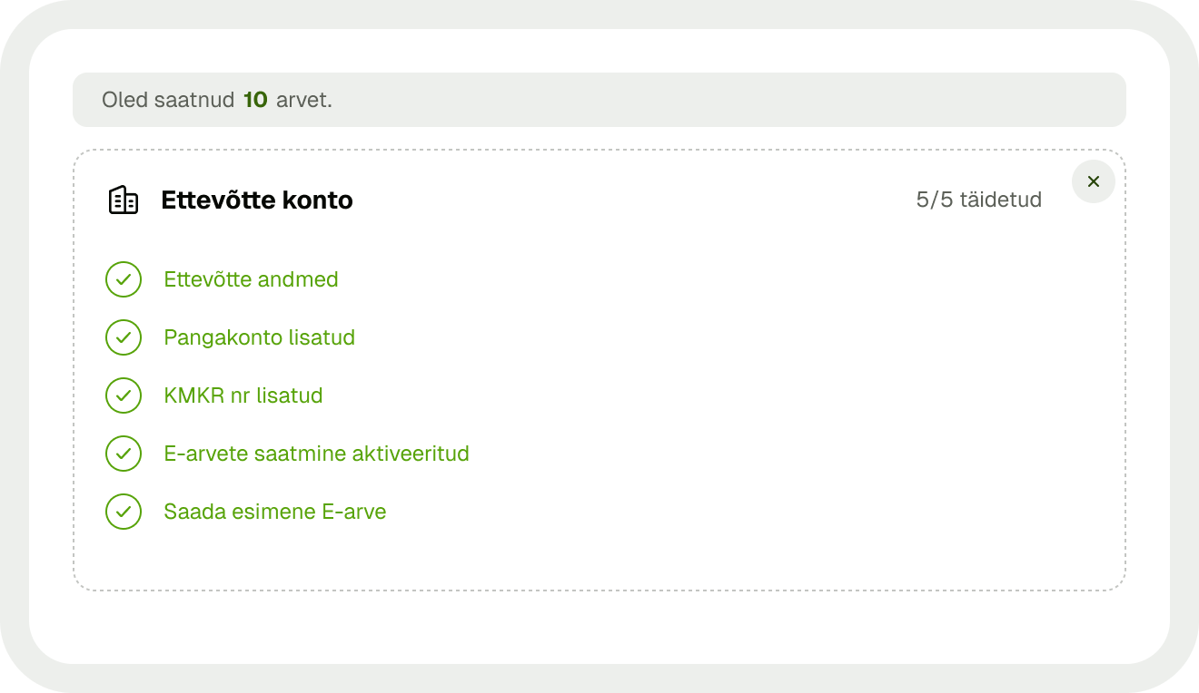Select the KMKR nr lisatud item
Screen dimensions: 1199x693
(243, 395)
